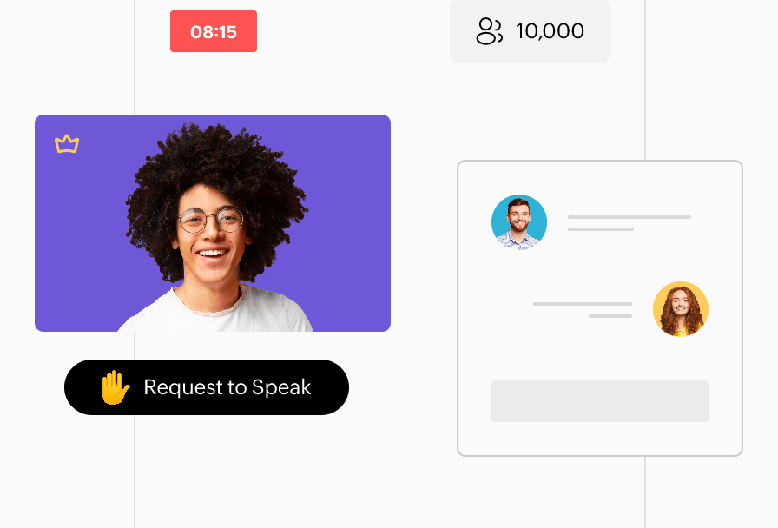Click the first chat message text lines
This screenshot has width=778, height=528.
[630, 223]
